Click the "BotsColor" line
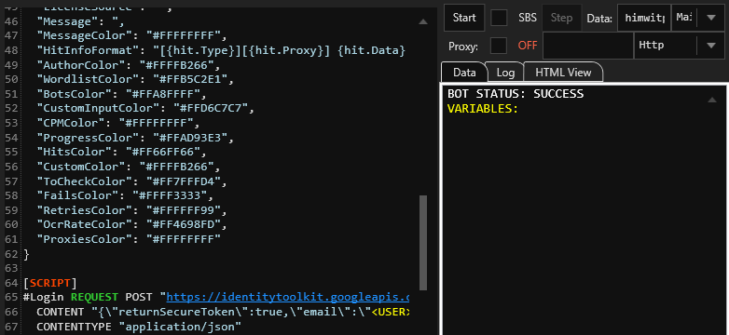Viewport: 729px width, 335px height. tap(121, 94)
